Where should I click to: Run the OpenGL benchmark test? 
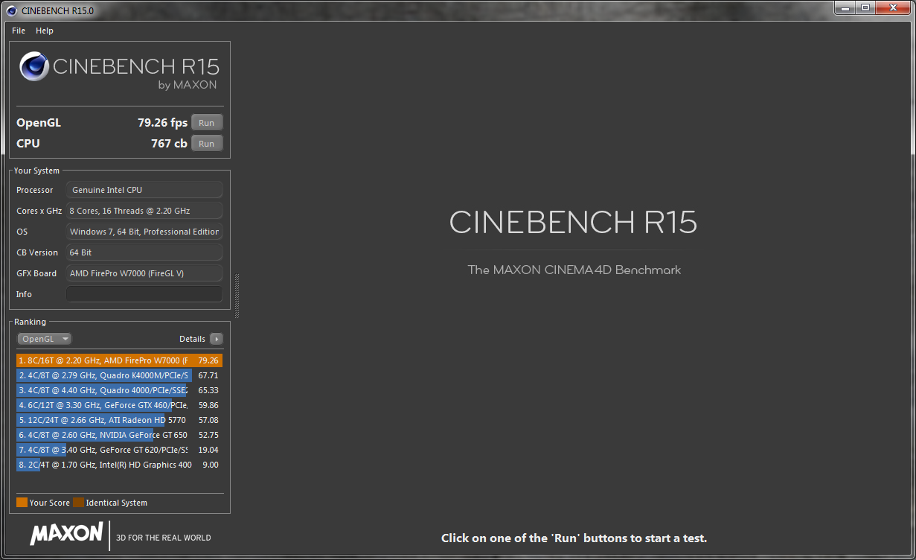pos(207,123)
